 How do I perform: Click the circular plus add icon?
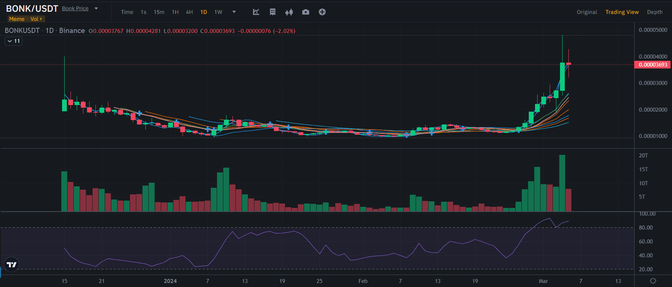(322, 12)
